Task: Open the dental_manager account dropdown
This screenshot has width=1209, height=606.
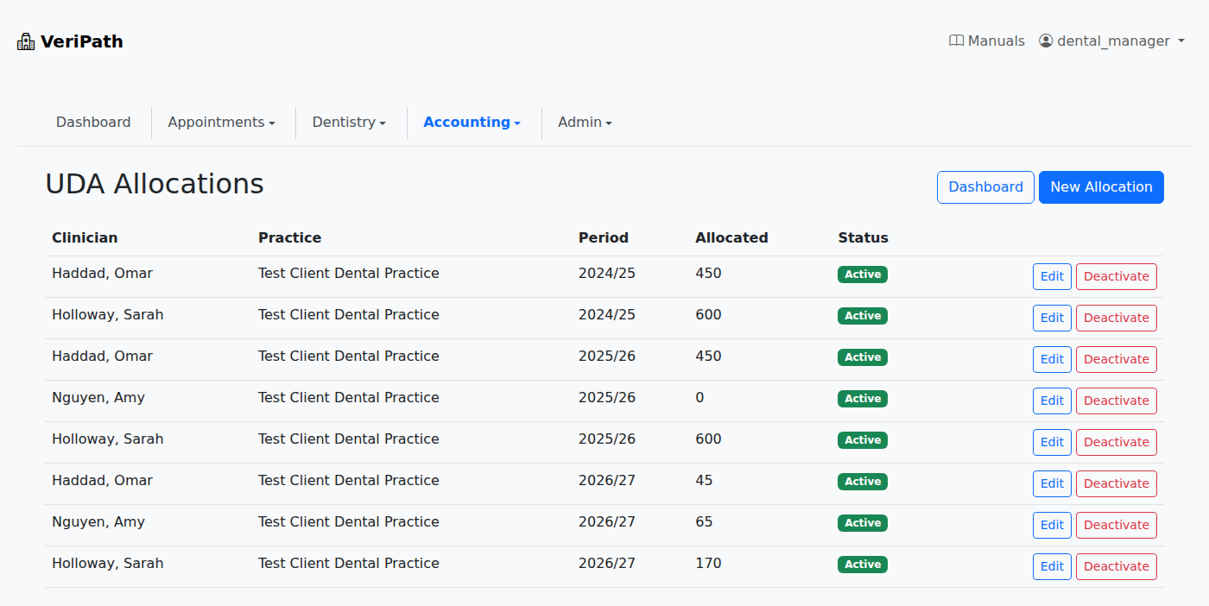Action: [x=1111, y=41]
